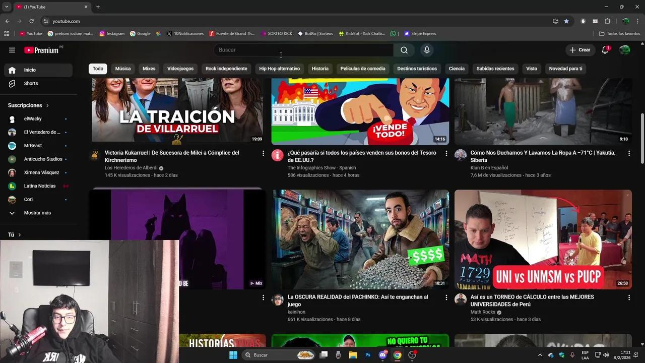Play the ¡Vende Todo! thumbnail video
Viewport: 645px width, 363px height.
pos(360,111)
